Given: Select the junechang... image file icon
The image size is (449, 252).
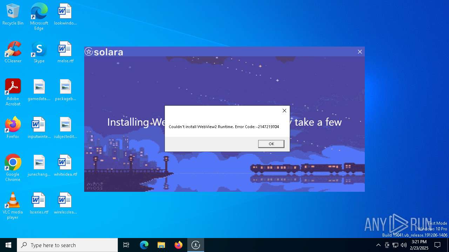Looking at the screenshot, I should (39, 166).
